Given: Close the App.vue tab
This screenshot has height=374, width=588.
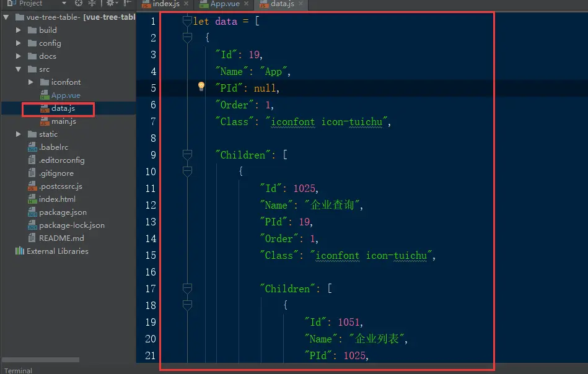Looking at the screenshot, I should (246, 4).
